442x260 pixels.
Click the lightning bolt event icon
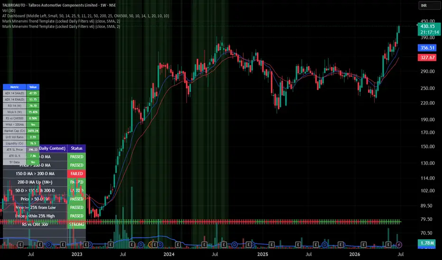pos(399,245)
